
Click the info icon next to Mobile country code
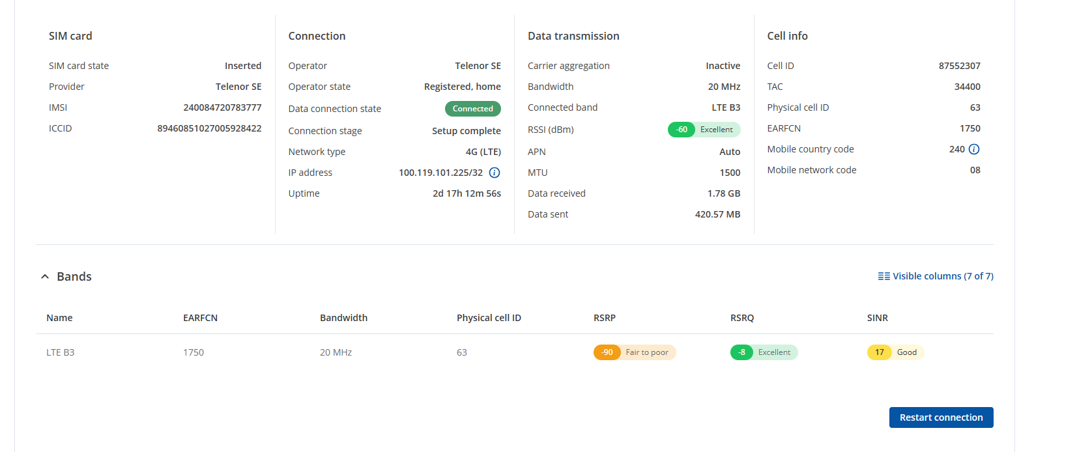pos(974,149)
